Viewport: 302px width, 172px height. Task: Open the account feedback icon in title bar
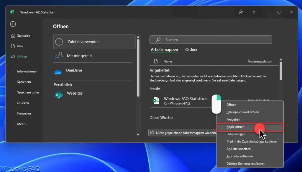click(x=241, y=12)
